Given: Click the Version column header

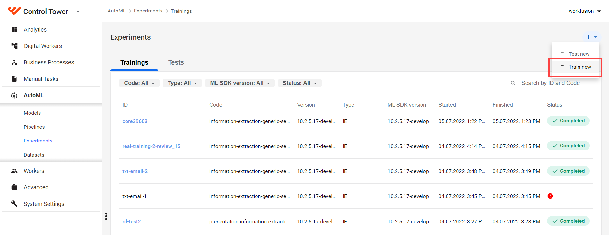Looking at the screenshot, I should point(306,105).
